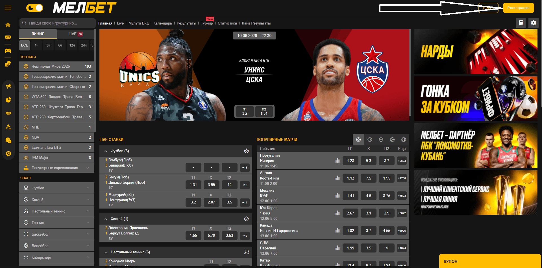
Task: Open the bet calculator icon
Action: pyautogui.click(x=521, y=23)
